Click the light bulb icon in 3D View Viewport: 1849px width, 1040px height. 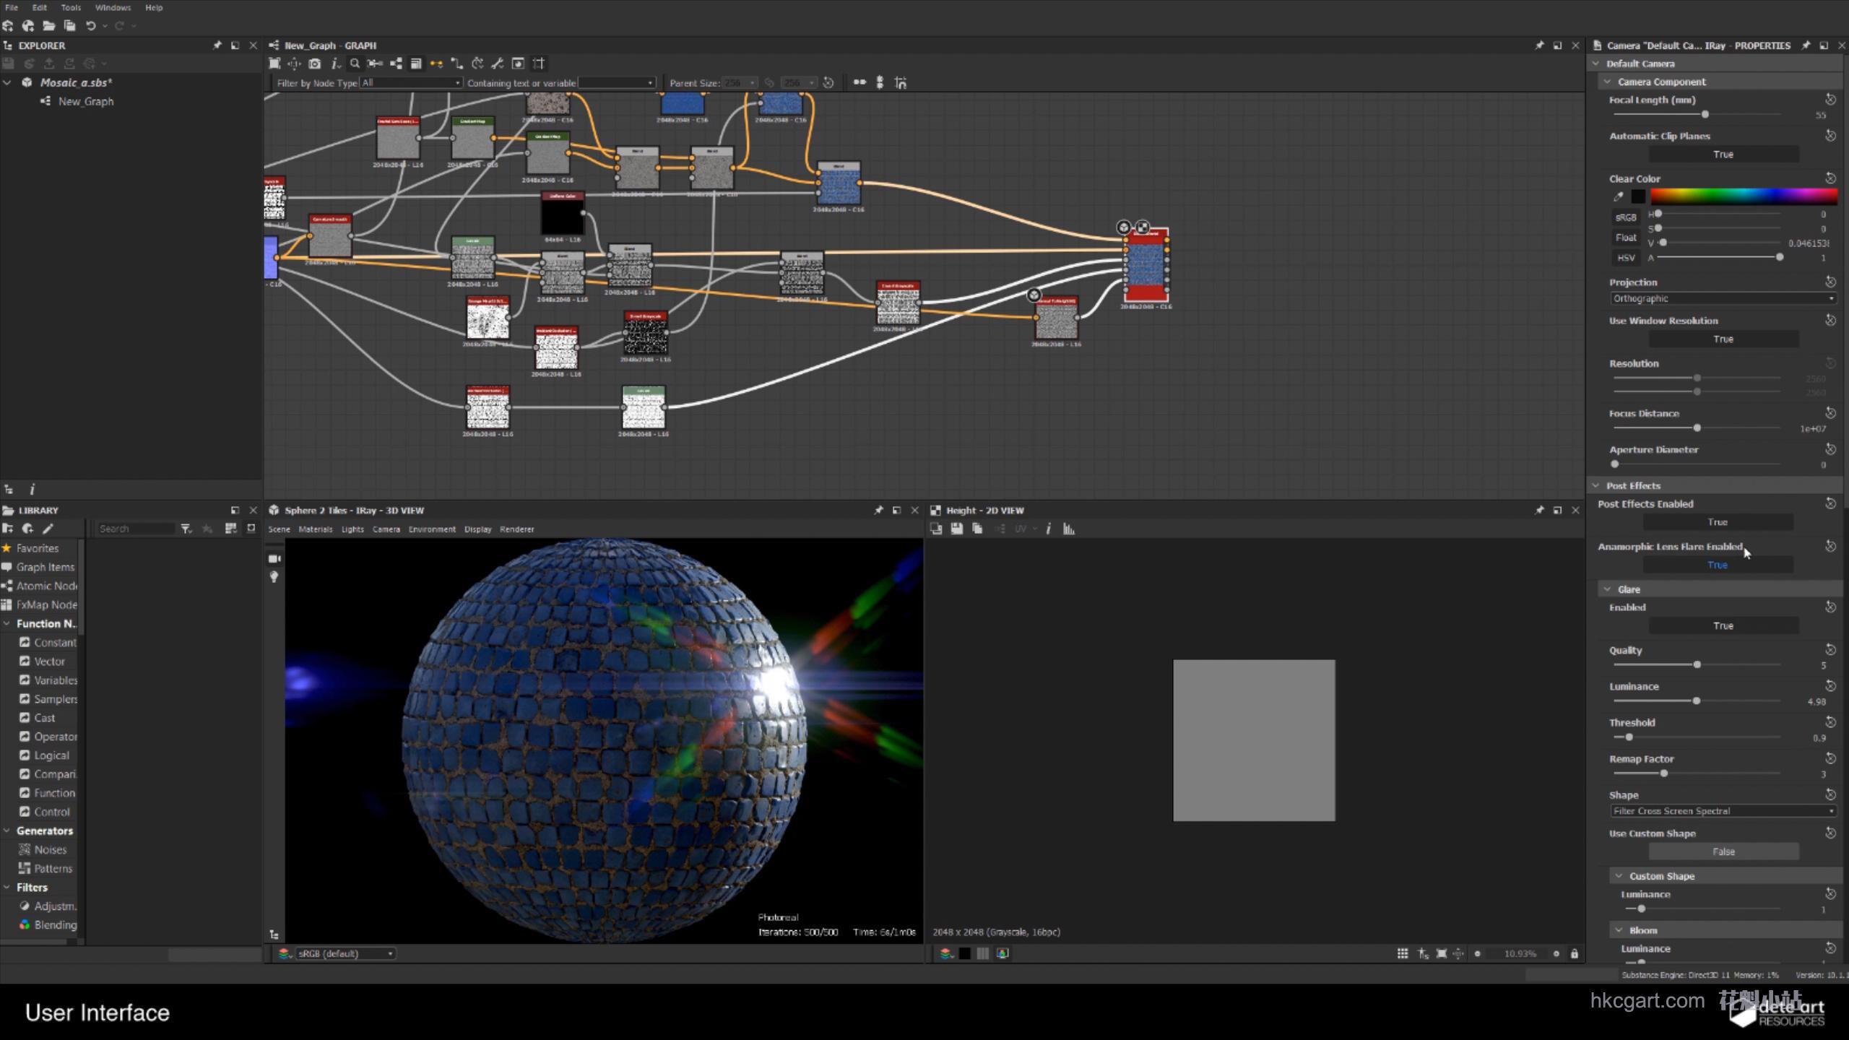coord(274,577)
